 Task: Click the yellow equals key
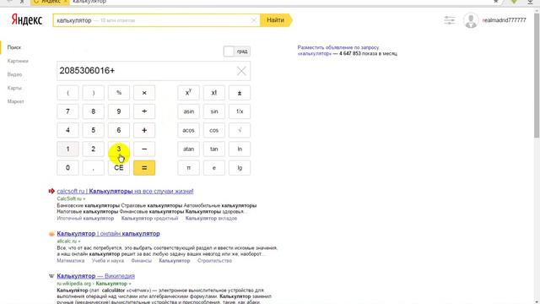click(144, 168)
